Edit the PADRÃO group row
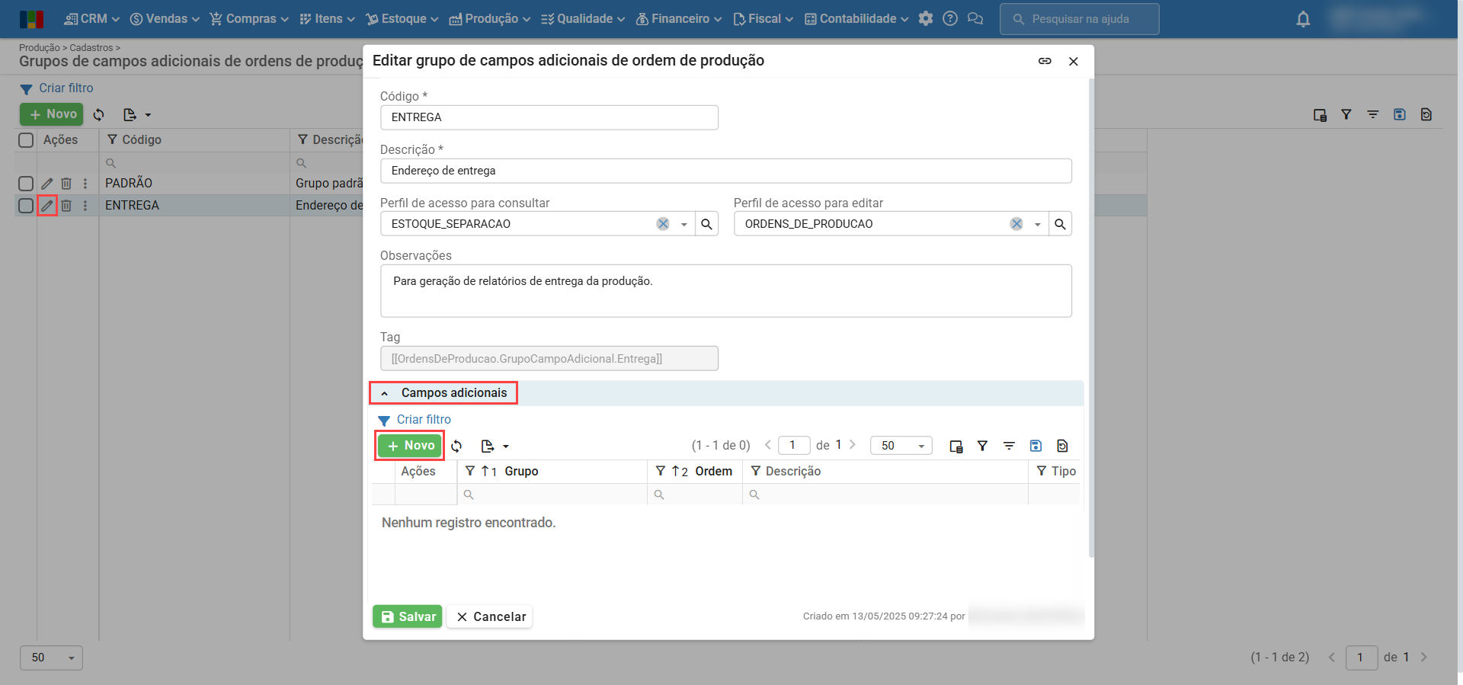 (x=47, y=184)
